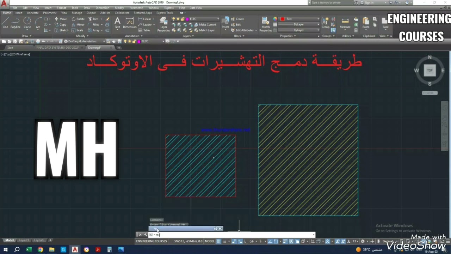Click the search box in title bar
451x254 pixels.
(332, 2)
